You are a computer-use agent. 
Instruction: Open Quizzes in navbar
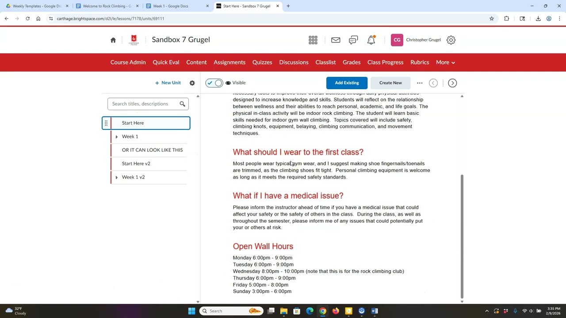(x=262, y=62)
